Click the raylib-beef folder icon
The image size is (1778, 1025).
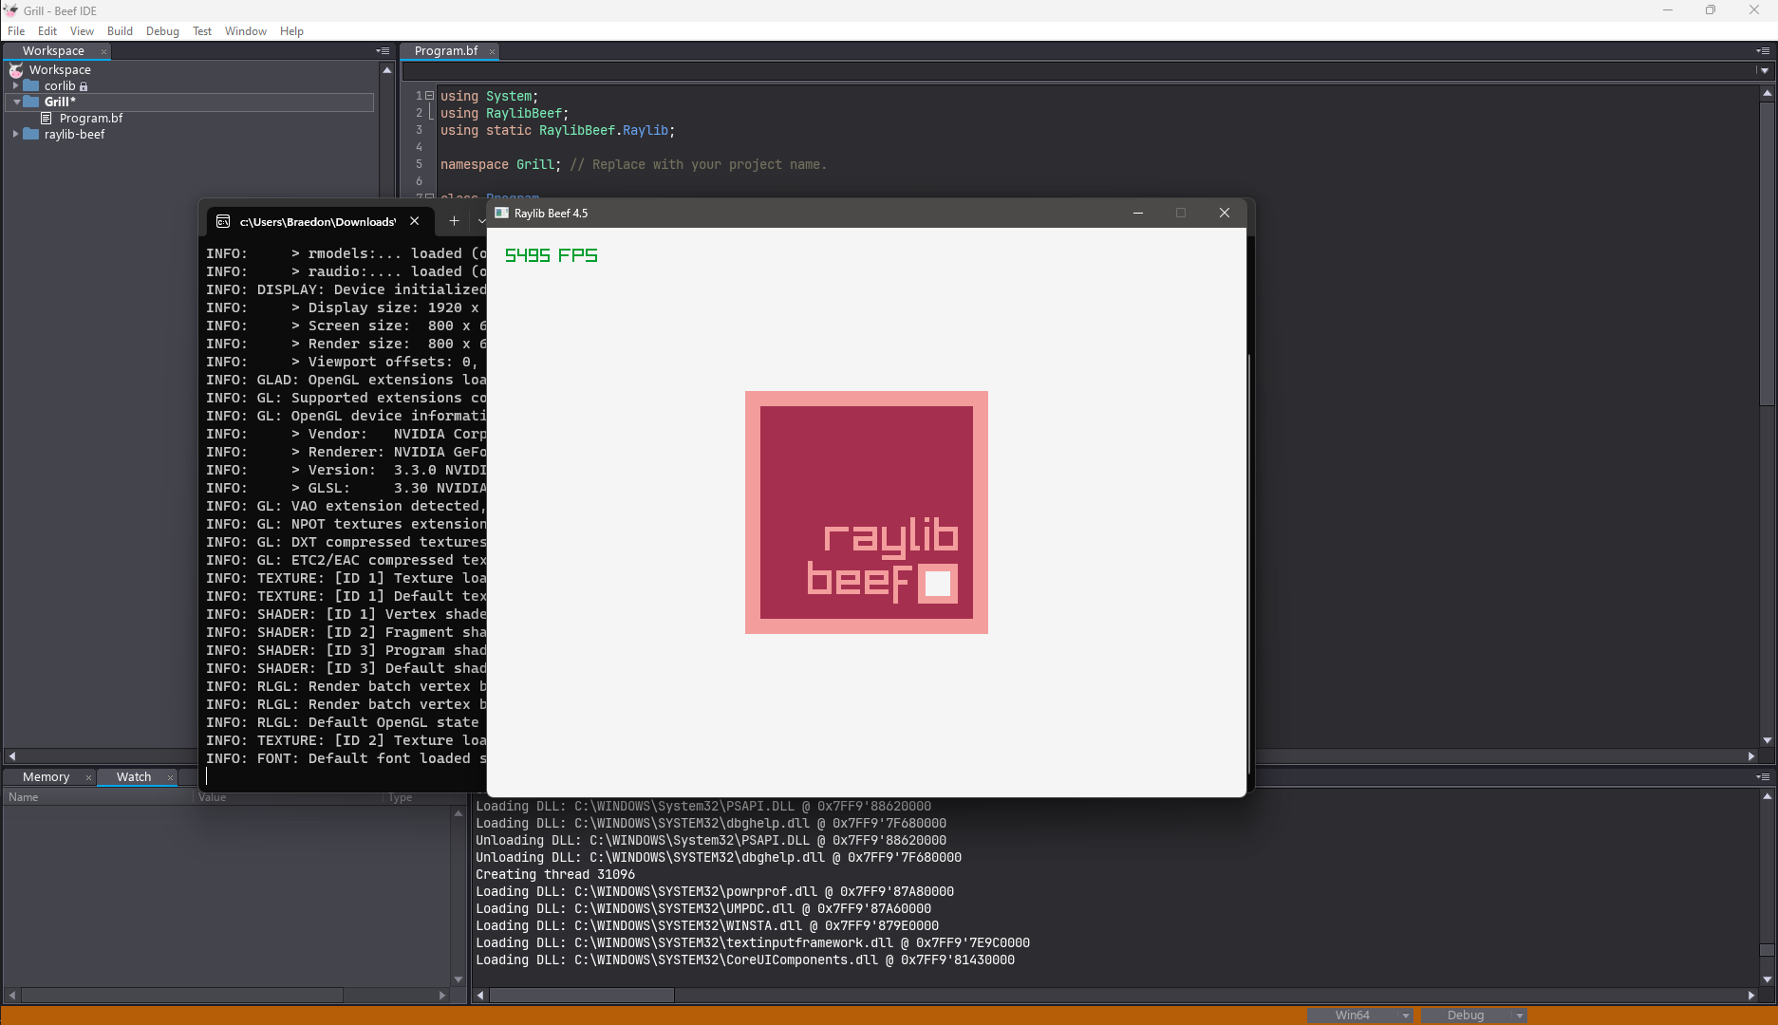pyautogui.click(x=31, y=135)
